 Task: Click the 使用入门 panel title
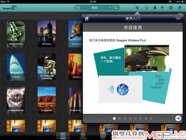132,19
